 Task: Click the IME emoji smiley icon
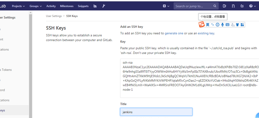click(218, 25)
